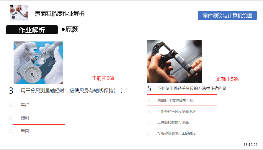Click the large question number 5
Viewport: 263px width, 150px height.
(149, 89)
